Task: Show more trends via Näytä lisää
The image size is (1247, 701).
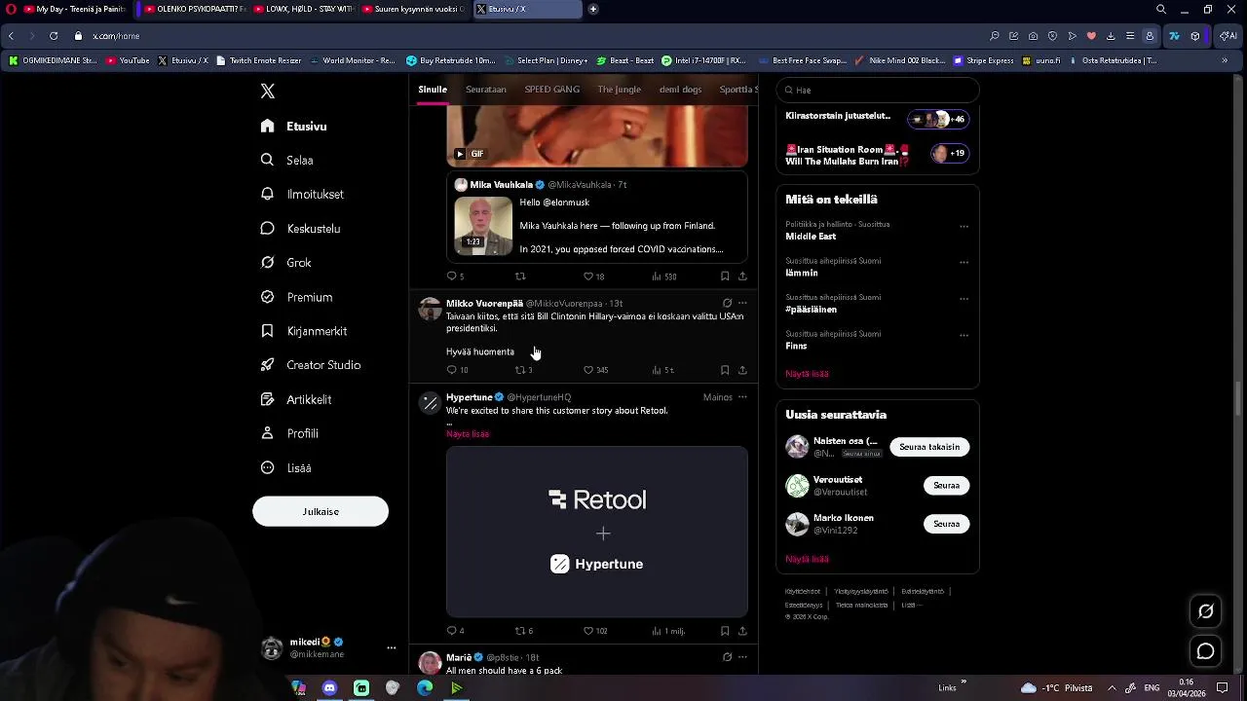Action: [x=807, y=374]
